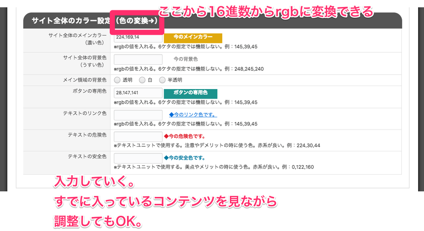Choose the 半透明 radio option
424x231 pixels.
click(x=162, y=80)
